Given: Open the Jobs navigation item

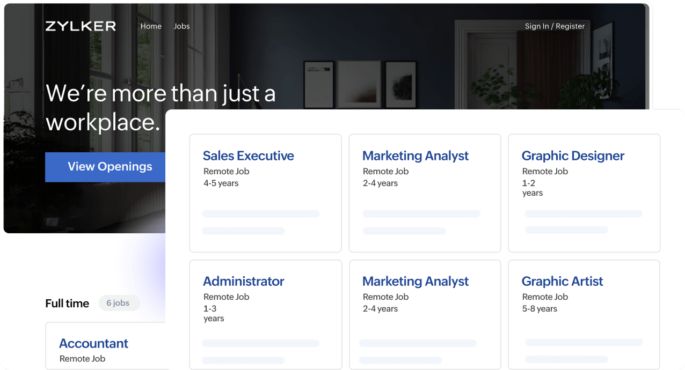Looking at the screenshot, I should [181, 26].
